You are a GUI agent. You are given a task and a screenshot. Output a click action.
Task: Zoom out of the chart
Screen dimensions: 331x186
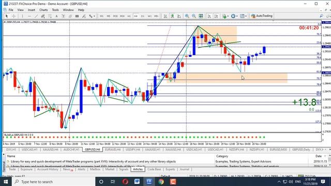tap(194, 16)
